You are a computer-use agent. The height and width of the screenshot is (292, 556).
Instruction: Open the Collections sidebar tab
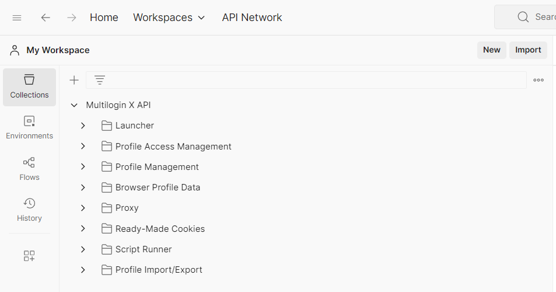pos(29,87)
